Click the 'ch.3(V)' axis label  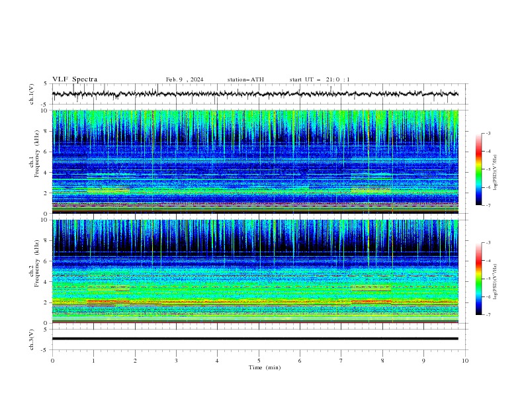point(32,339)
